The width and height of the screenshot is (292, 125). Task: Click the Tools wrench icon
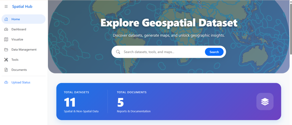point(6,60)
